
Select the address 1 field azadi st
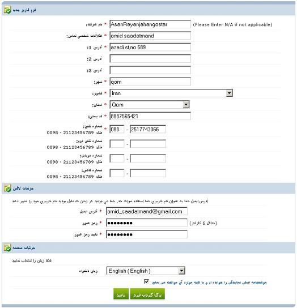click(x=150, y=47)
